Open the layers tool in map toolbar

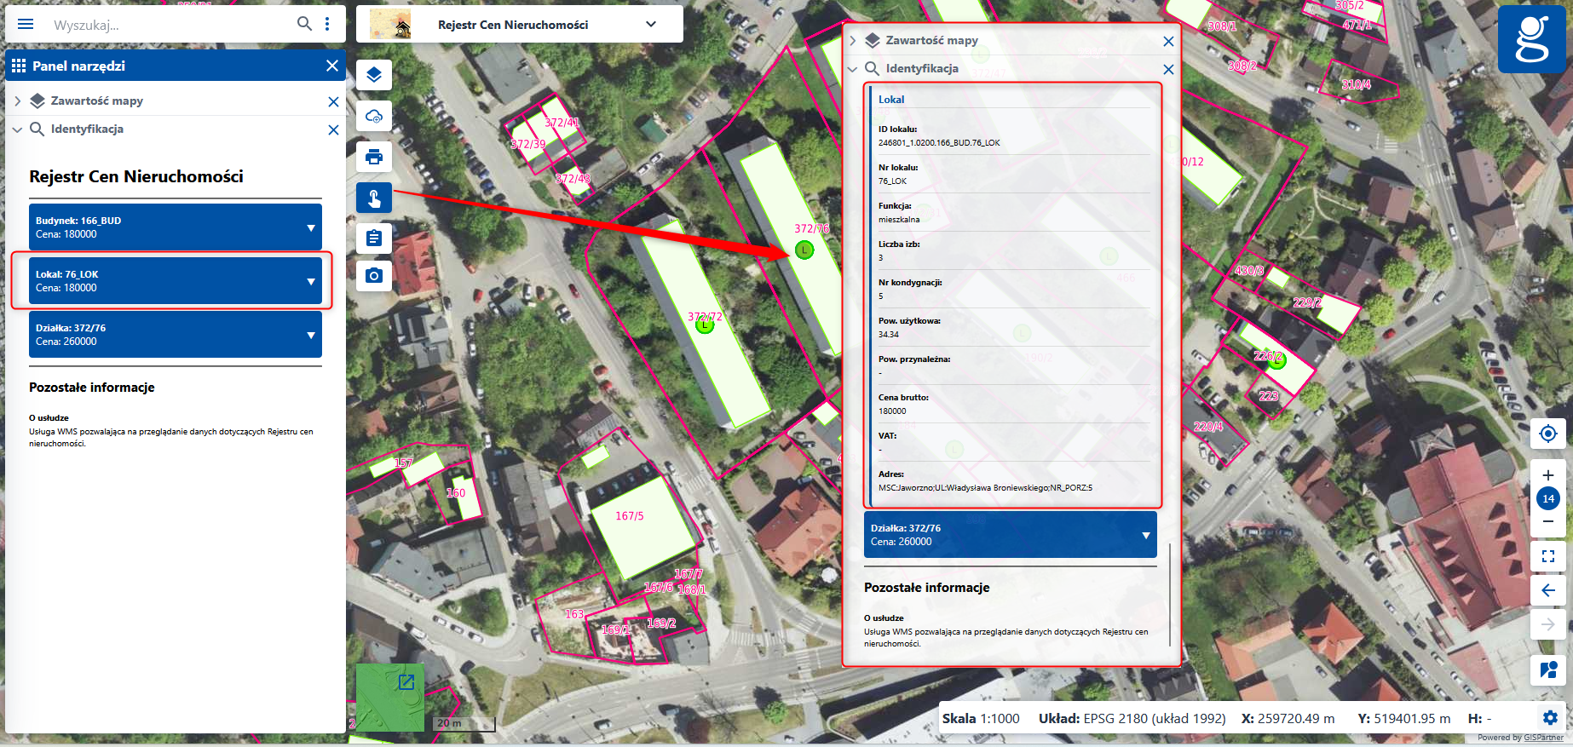point(374,75)
